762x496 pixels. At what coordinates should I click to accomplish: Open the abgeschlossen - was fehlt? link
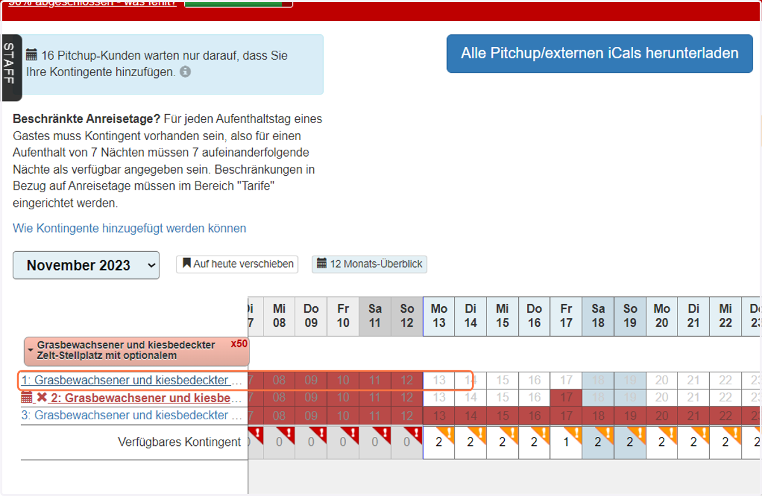coord(93,3)
